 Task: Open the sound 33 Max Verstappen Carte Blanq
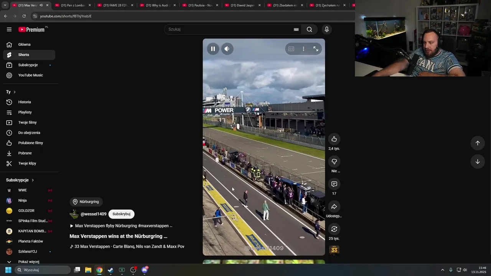coord(127,246)
